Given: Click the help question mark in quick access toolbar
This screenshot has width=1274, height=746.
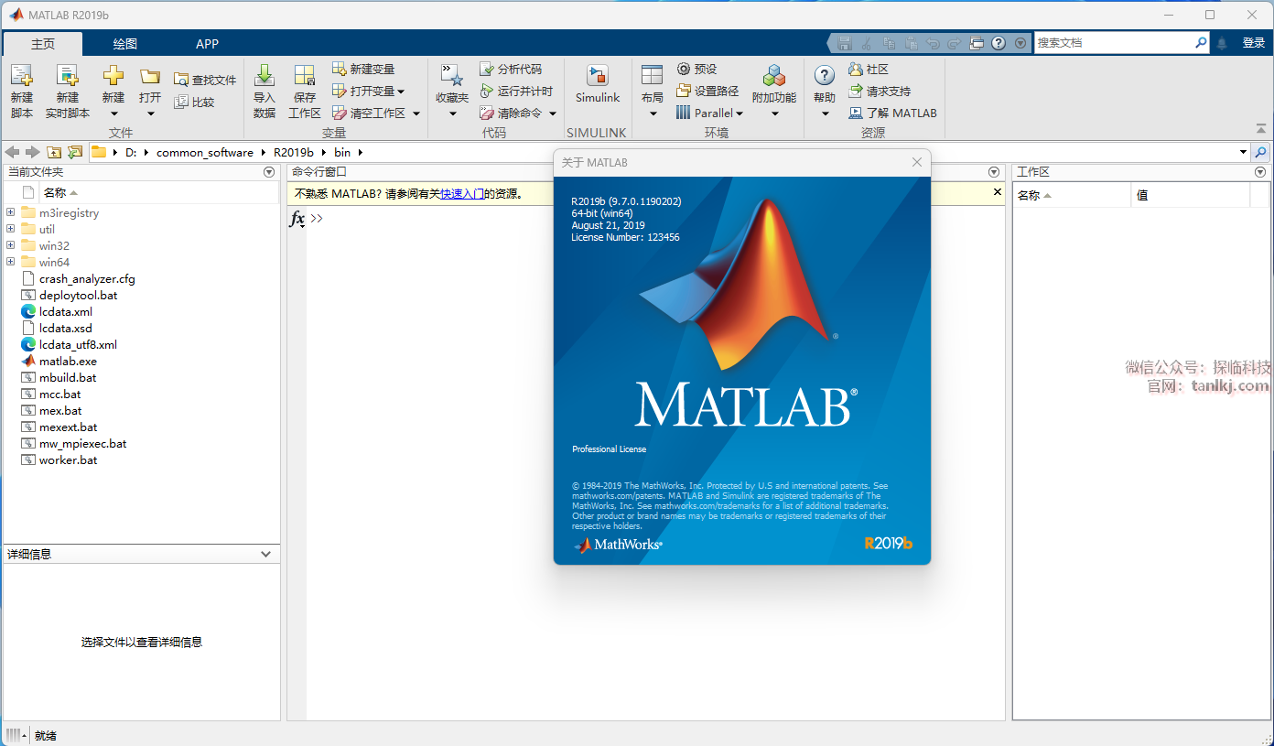Looking at the screenshot, I should click(x=999, y=43).
